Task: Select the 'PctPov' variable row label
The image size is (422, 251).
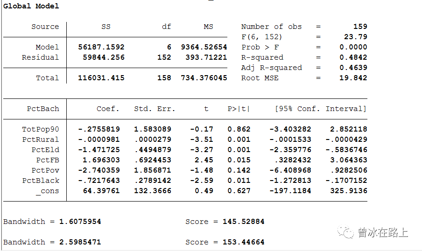Action: click(x=45, y=170)
